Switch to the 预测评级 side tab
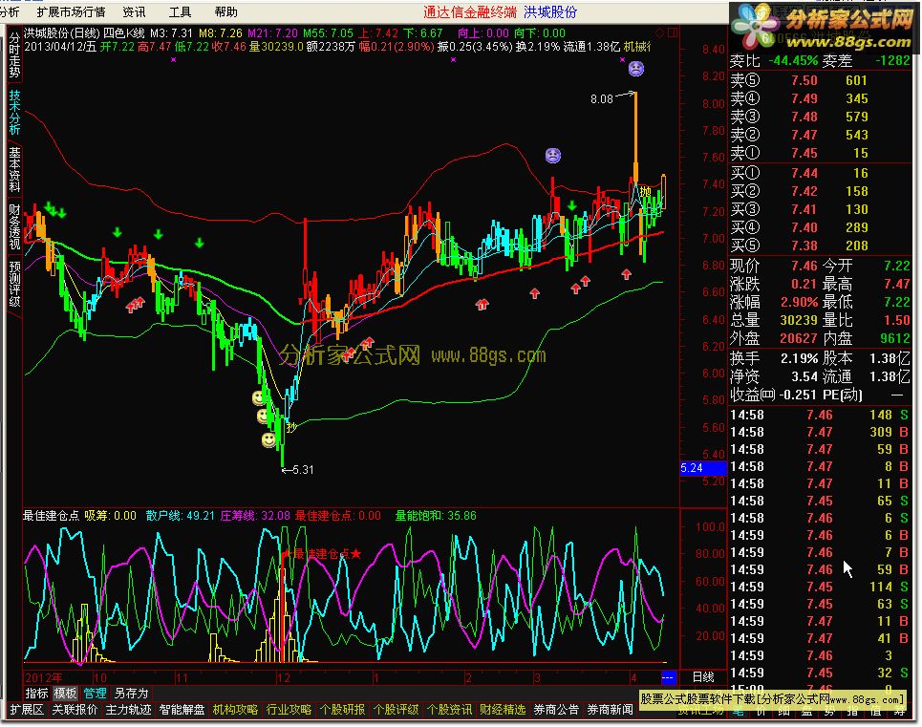Image resolution: width=922 pixels, height=727 pixels. point(14,284)
